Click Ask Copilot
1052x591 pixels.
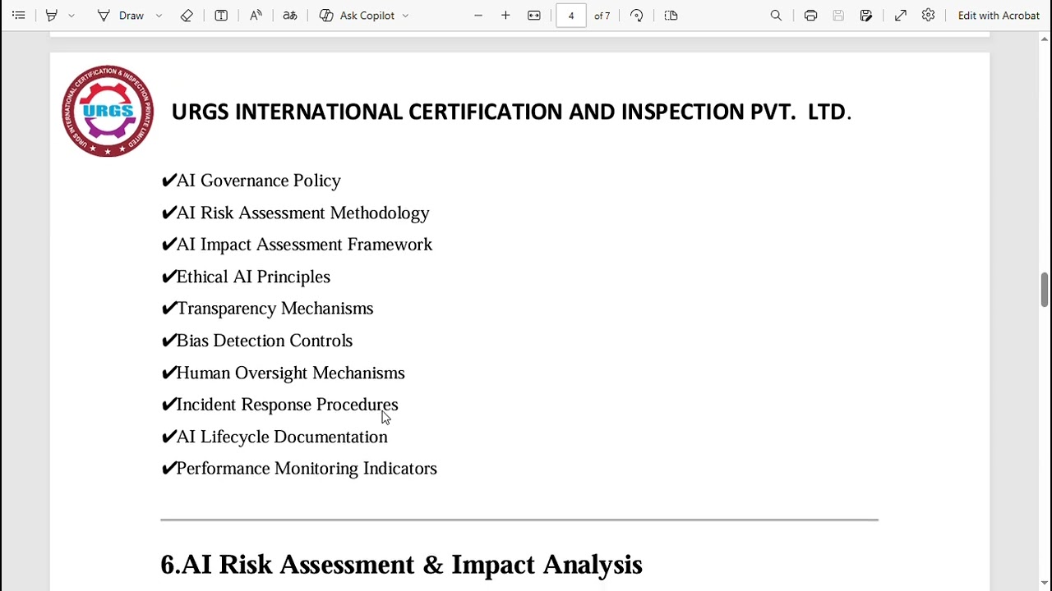(x=358, y=16)
